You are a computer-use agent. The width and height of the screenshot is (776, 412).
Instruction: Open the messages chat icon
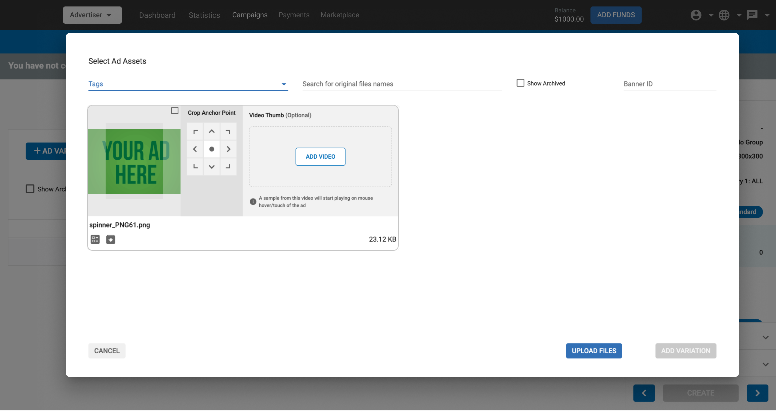pos(752,15)
